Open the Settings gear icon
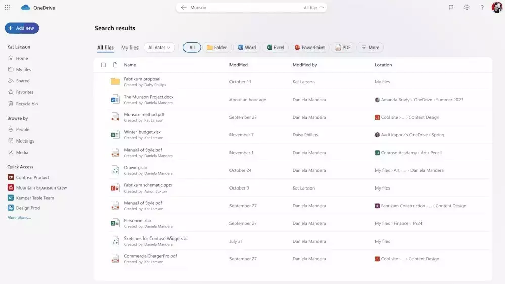 [467, 8]
